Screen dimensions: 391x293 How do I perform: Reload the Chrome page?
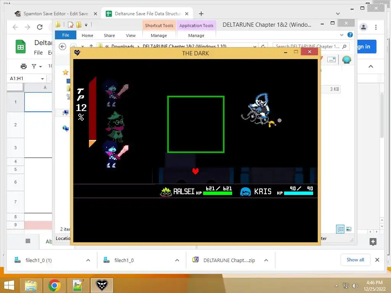[40, 27]
